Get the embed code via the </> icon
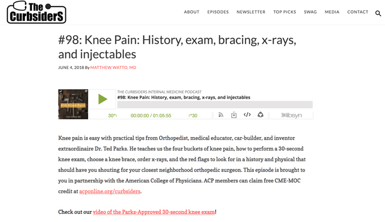 tap(247, 115)
